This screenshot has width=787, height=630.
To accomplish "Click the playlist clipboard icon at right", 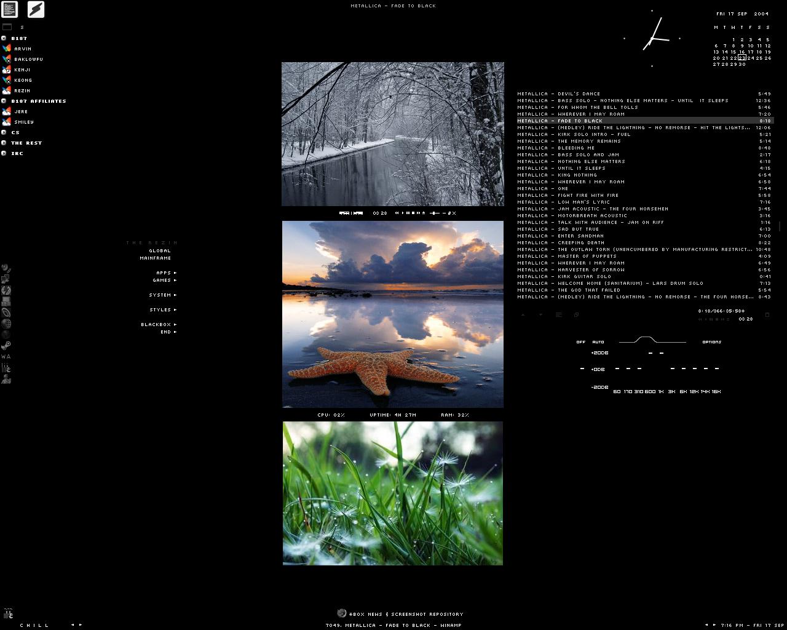I will 767,314.
